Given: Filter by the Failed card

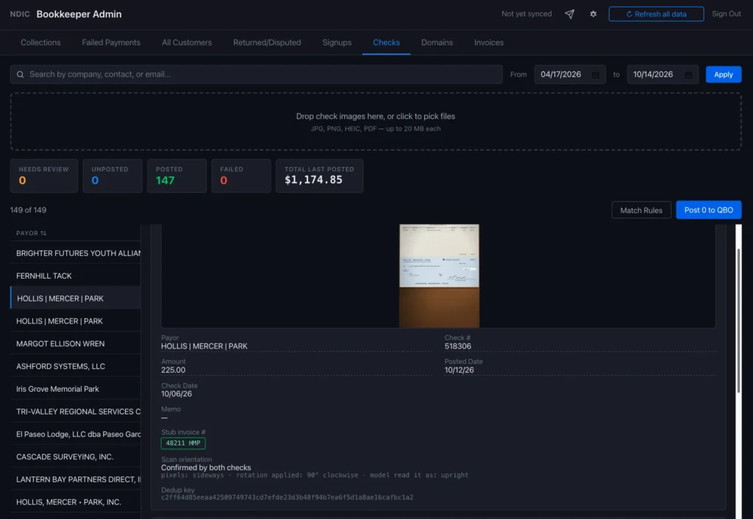Looking at the screenshot, I should tap(241, 176).
